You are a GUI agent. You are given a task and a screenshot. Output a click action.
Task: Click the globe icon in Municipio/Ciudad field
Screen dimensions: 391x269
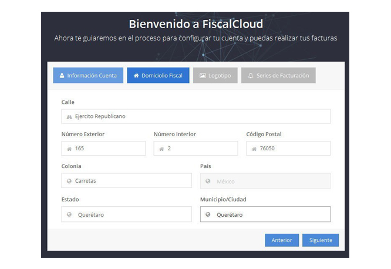click(208, 214)
